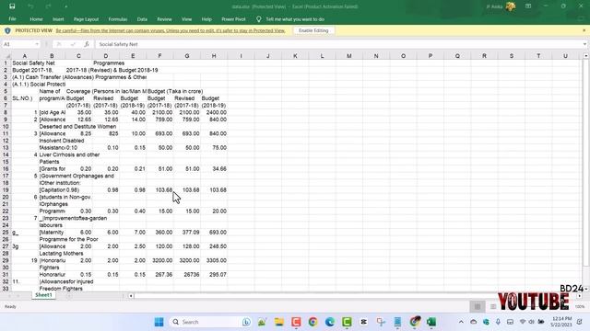Close the Protected View message bar
This screenshot has height=331, width=590.
(x=584, y=30)
